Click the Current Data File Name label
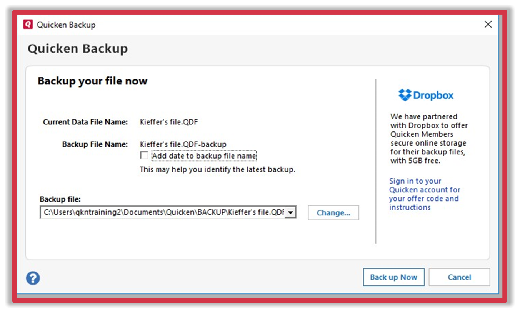 (85, 122)
